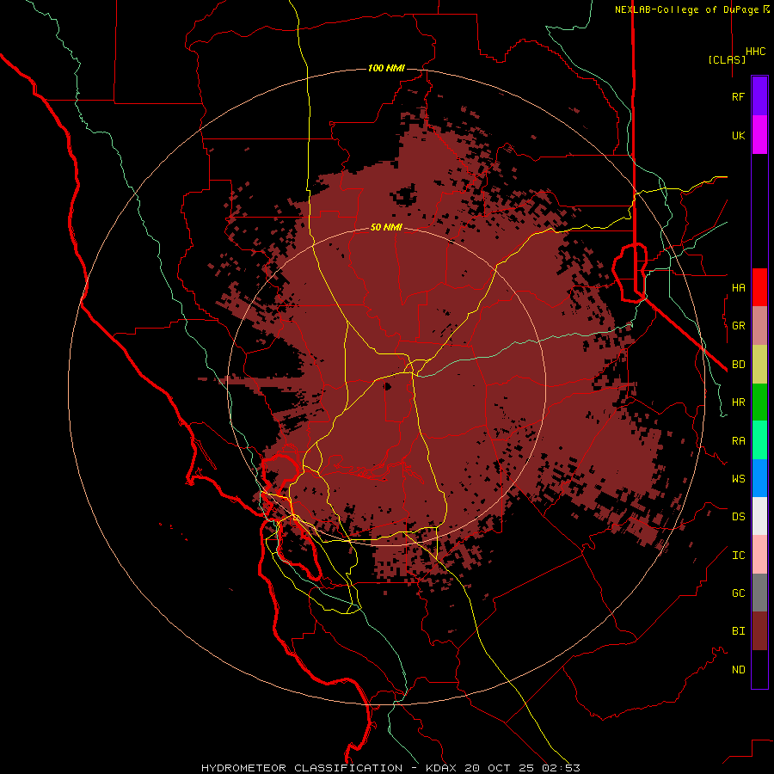Click the GC gray legend swatch

pyautogui.click(x=759, y=593)
